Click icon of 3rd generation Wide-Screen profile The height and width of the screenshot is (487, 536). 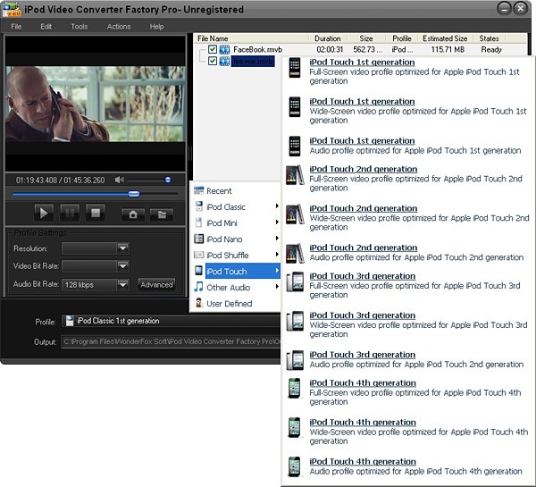click(295, 321)
